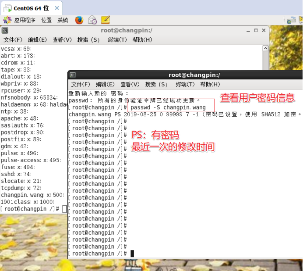
Task: Open 文件(F) menu in back terminal window
Action: coord(13,39)
